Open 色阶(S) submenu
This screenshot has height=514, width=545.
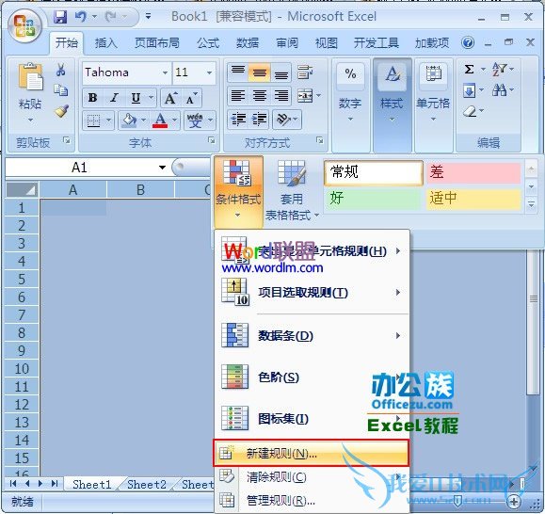[x=312, y=377]
